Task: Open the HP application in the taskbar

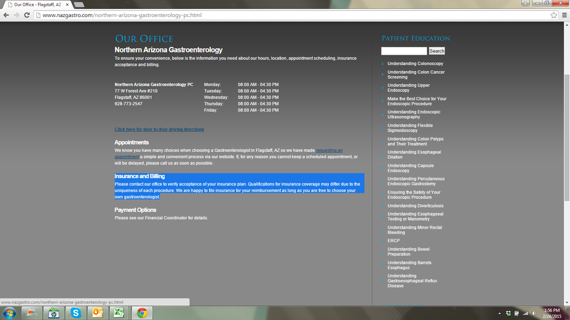Action: [54, 313]
